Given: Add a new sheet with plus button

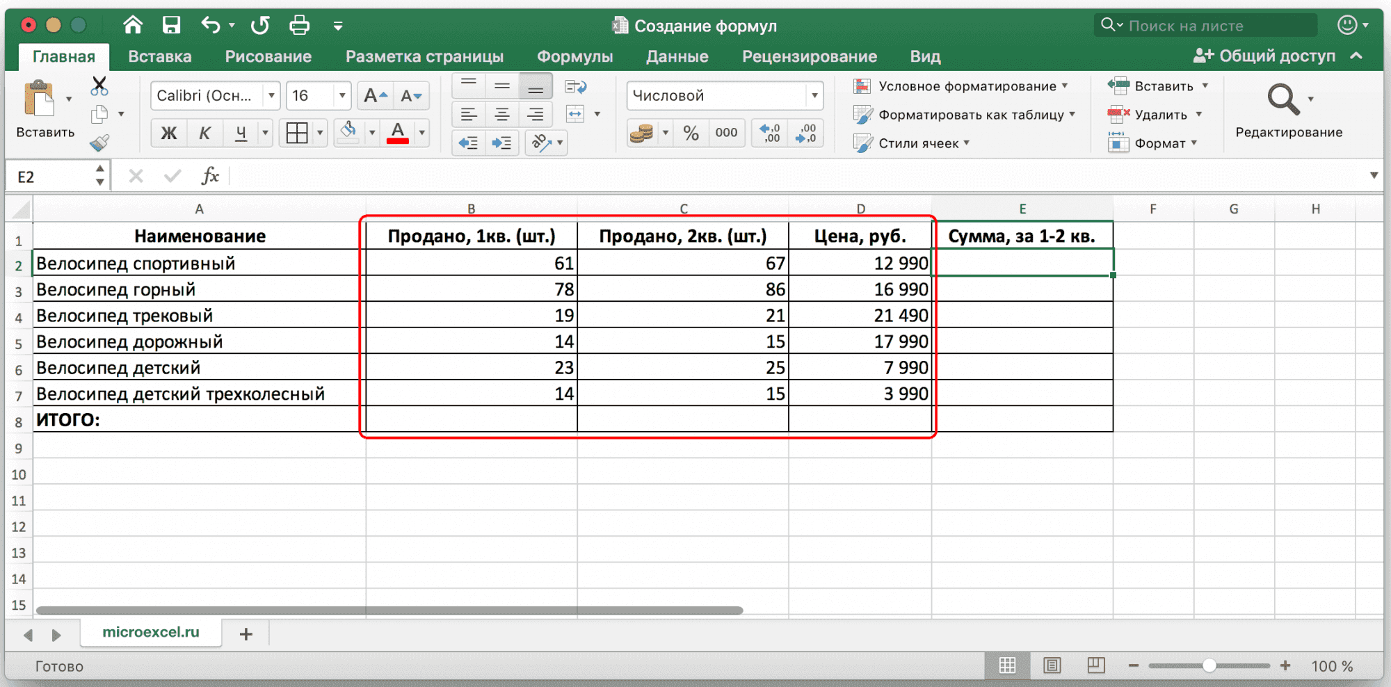Looking at the screenshot, I should 246,633.
